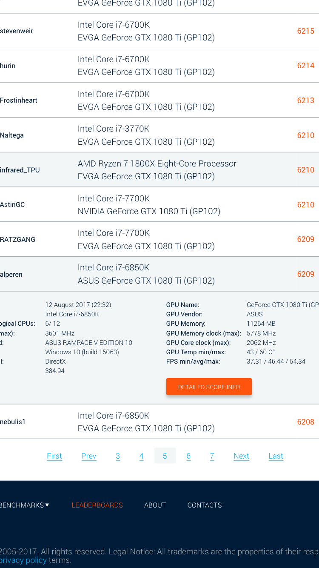Image resolution: width=319 pixels, height=568 pixels.
Task: Expand AstinGC's NVIDIA GeForce entry
Action: click(x=159, y=204)
